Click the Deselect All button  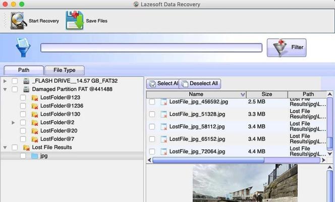click(x=200, y=84)
